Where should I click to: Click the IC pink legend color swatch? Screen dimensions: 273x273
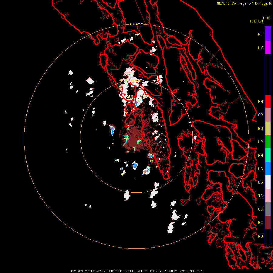click(x=268, y=196)
